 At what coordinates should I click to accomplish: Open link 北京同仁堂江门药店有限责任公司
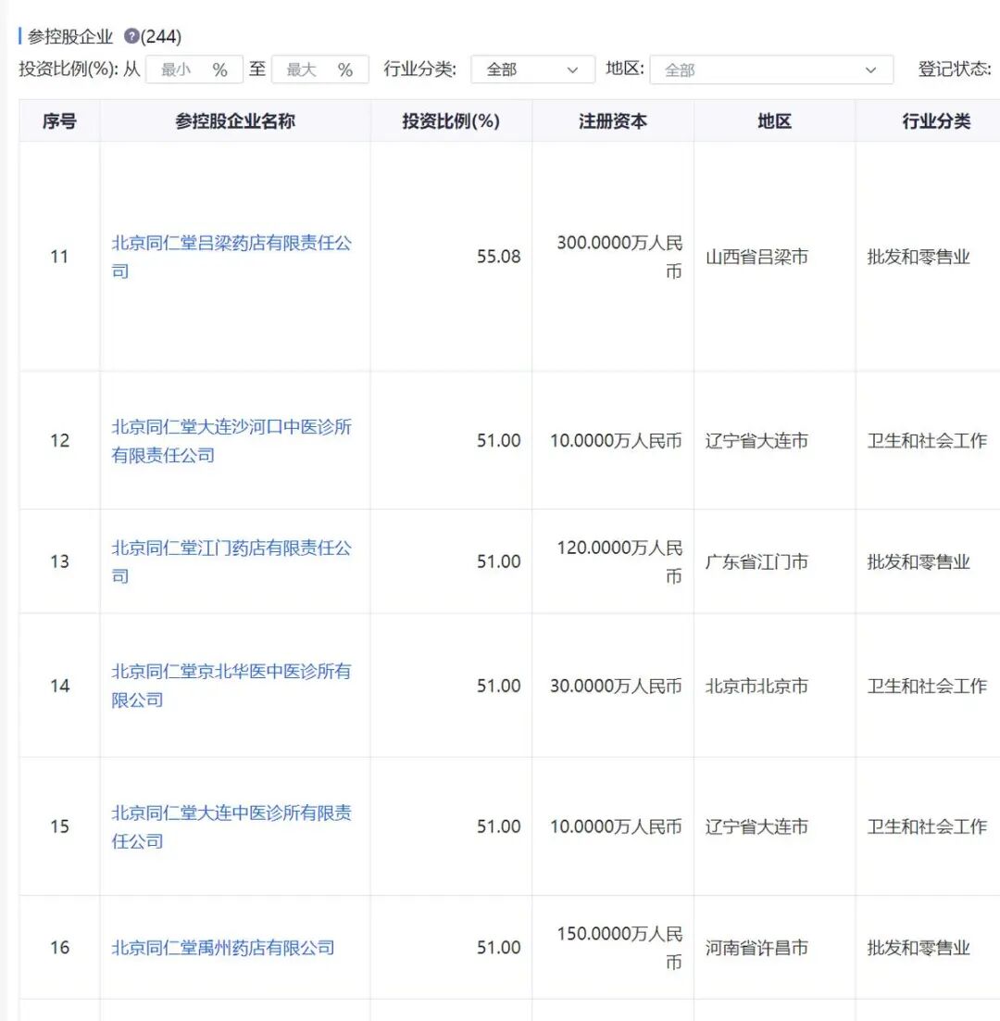pyautogui.click(x=231, y=561)
